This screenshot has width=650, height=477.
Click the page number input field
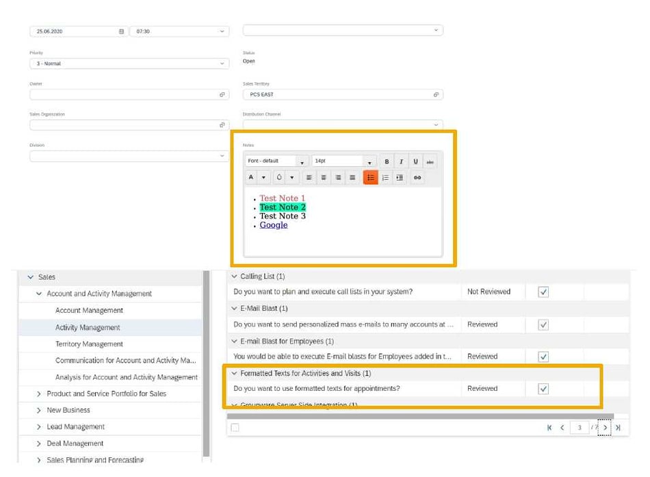click(580, 428)
